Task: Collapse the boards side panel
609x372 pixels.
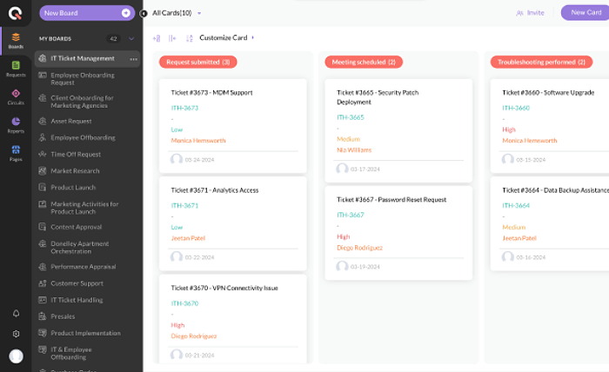Action: pyautogui.click(x=144, y=13)
